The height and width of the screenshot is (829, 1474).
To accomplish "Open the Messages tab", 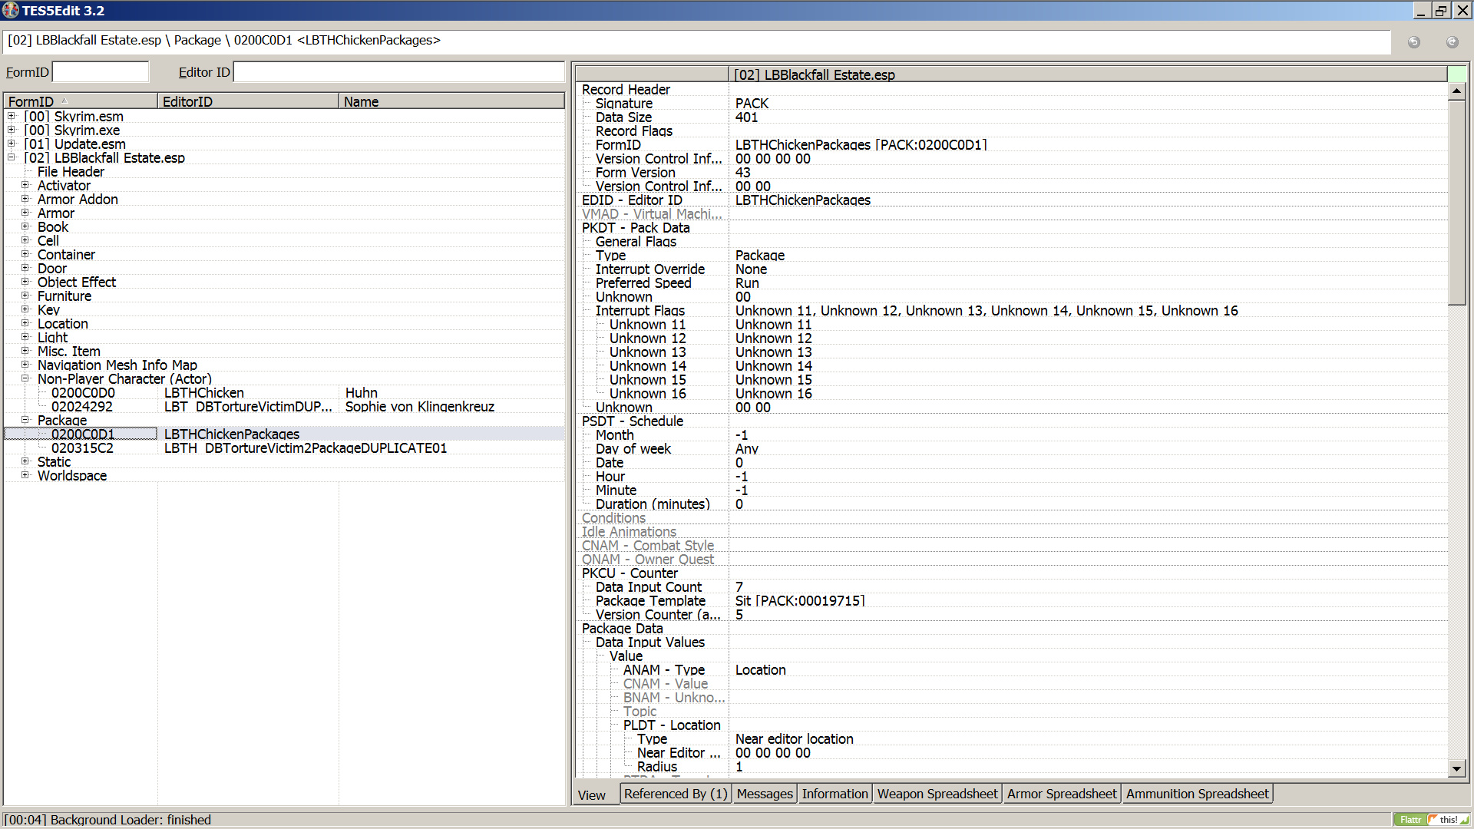I will point(764,794).
